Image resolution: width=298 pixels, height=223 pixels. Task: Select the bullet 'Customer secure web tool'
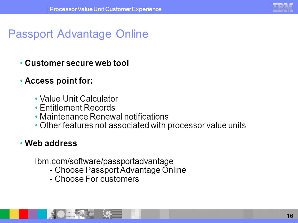pos(77,63)
